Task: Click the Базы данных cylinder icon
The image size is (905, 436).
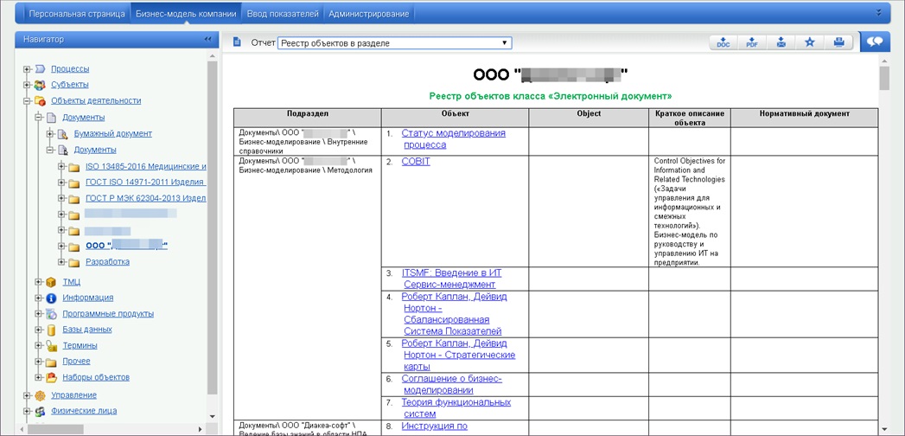Action: tap(51, 330)
